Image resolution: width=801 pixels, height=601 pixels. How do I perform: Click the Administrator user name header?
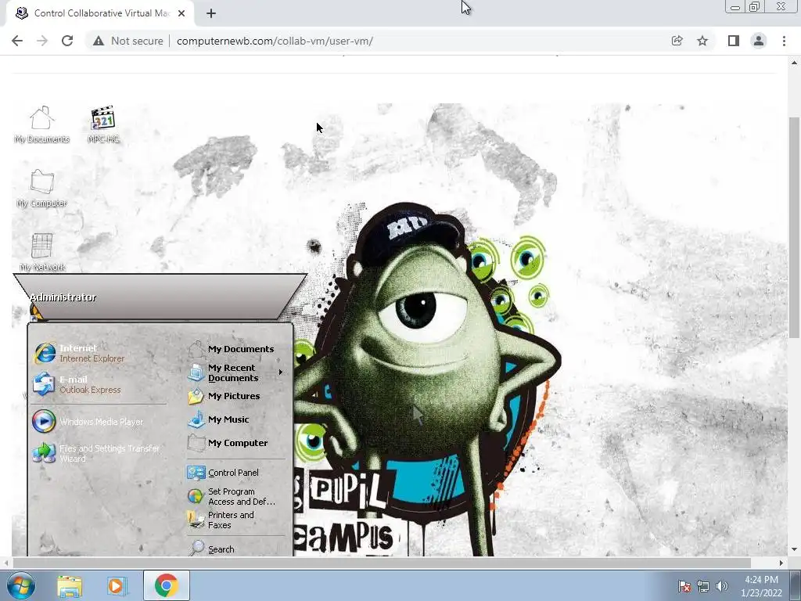(x=63, y=297)
